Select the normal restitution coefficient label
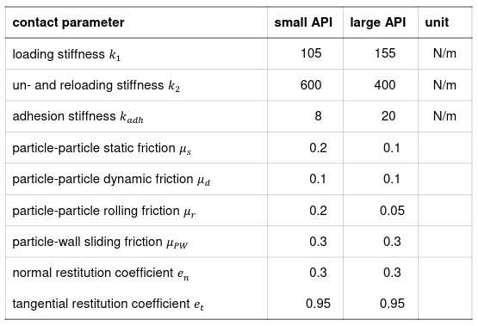The image size is (478, 326). click(x=101, y=274)
